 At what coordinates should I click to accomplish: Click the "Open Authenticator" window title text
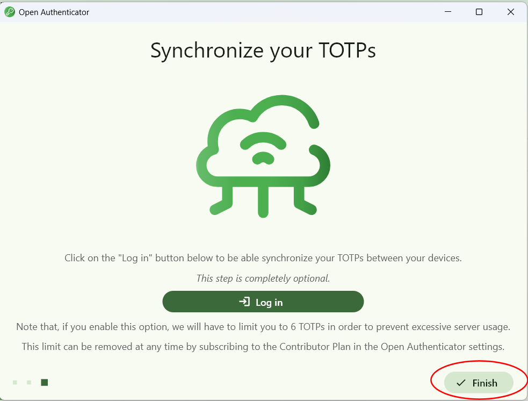pyautogui.click(x=54, y=12)
